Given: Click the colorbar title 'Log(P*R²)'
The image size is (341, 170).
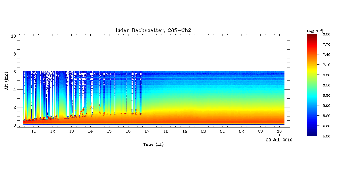Looking at the screenshot, I should click(x=315, y=31).
